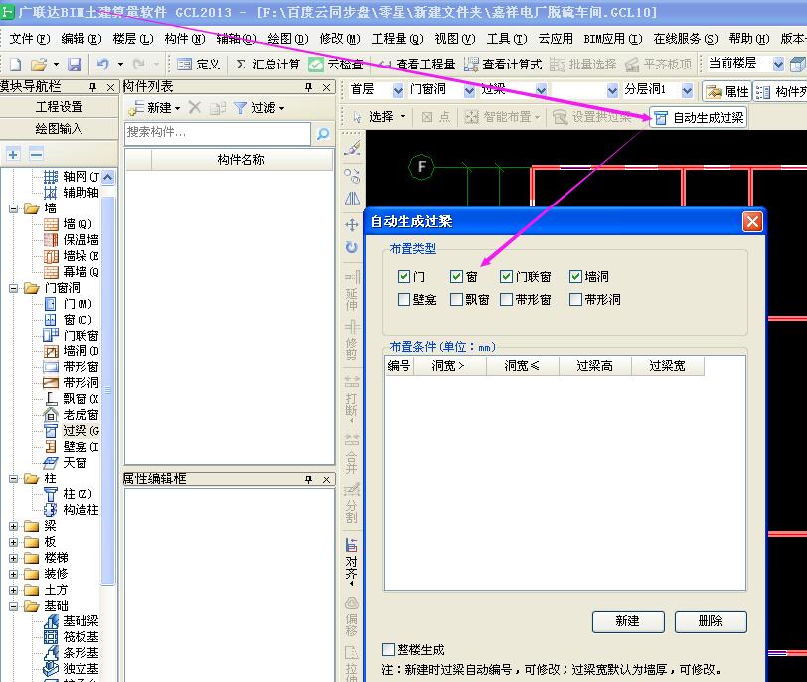Open the 过梁 component type dropdown
The height and width of the screenshot is (682, 807).
tap(541, 91)
